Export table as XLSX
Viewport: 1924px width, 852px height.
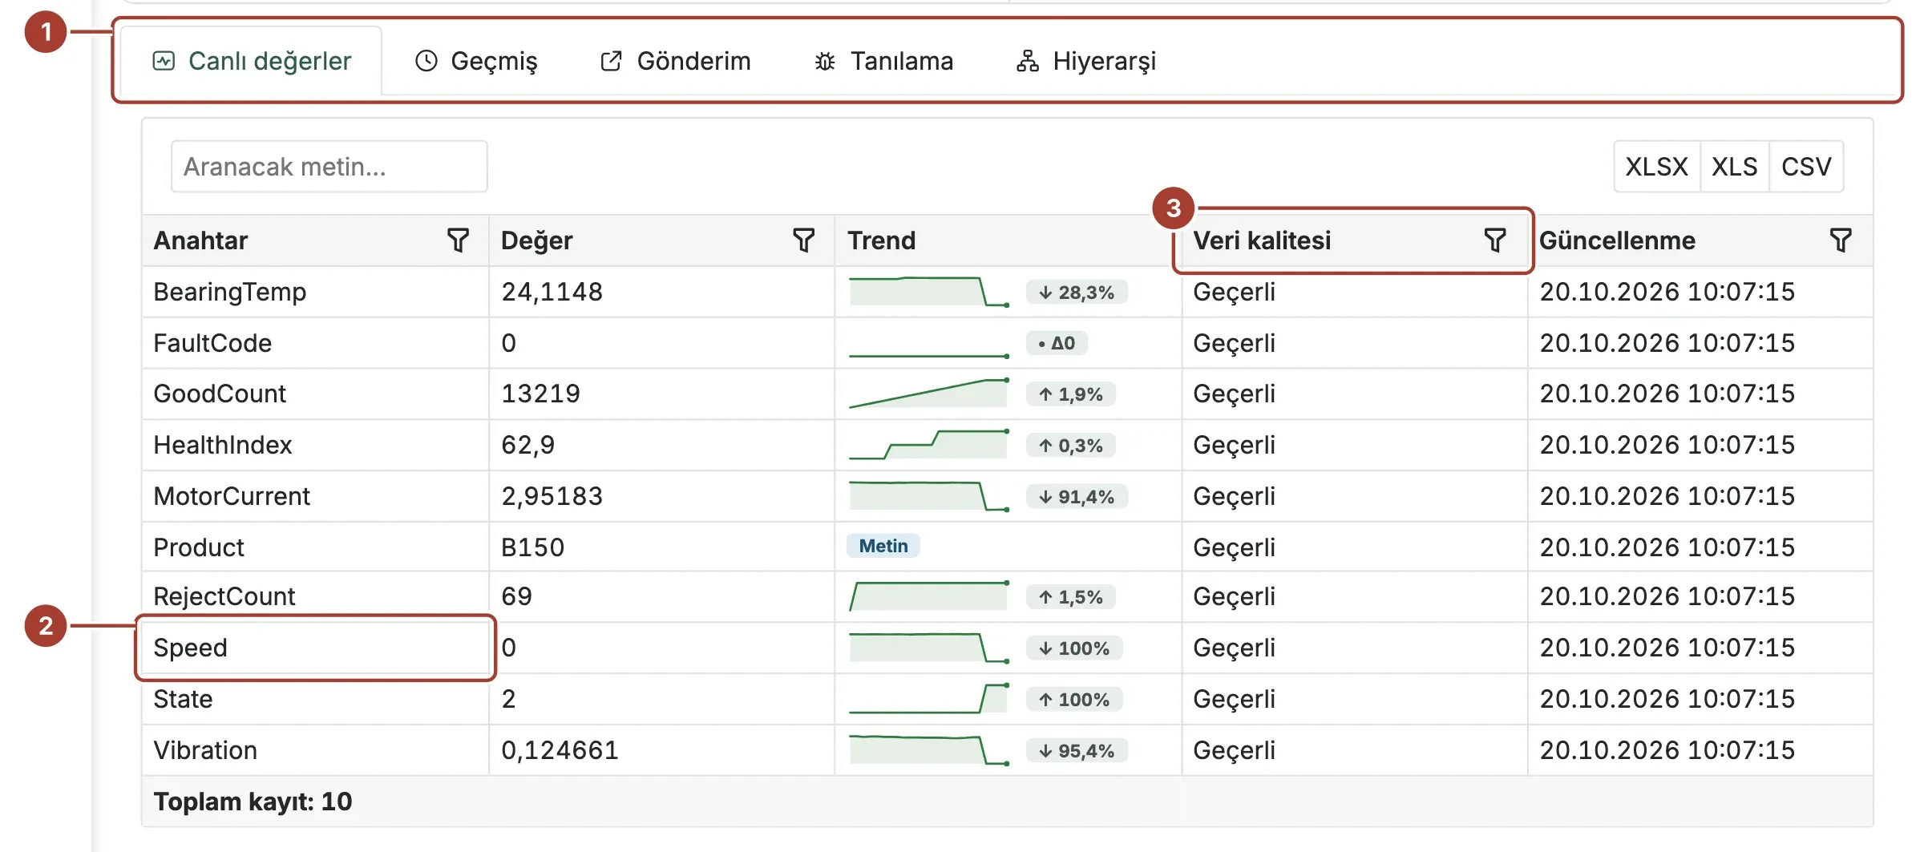tap(1657, 167)
